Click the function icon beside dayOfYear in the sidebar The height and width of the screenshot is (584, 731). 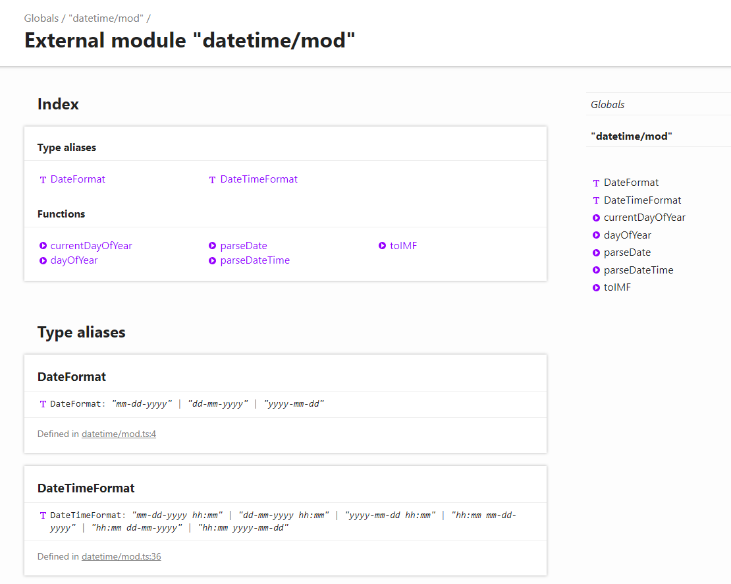[x=595, y=235]
